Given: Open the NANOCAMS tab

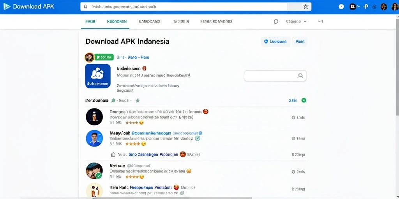Looking at the screenshot, I should point(149,22).
